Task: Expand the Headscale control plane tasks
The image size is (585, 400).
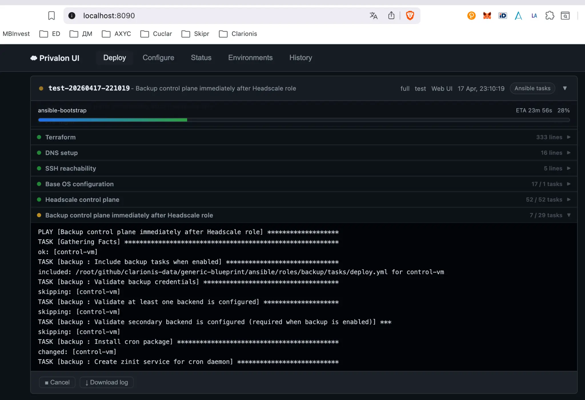Action: click(568, 199)
